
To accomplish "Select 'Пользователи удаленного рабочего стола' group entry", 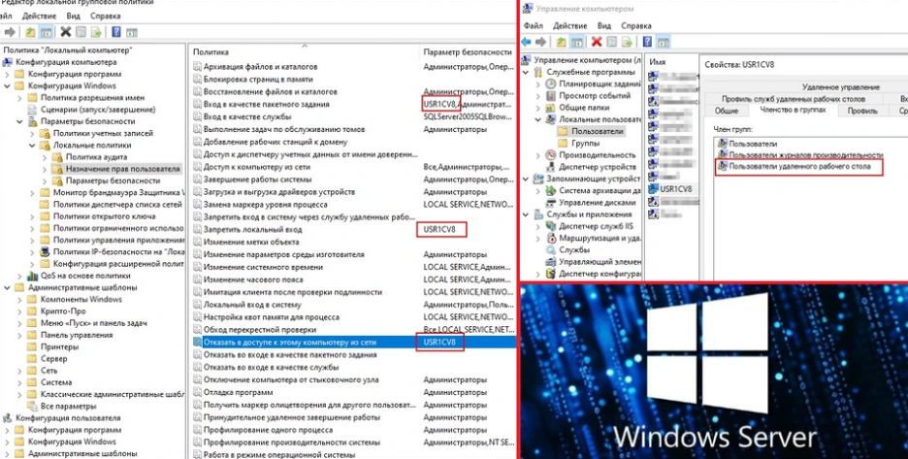I will click(799, 168).
